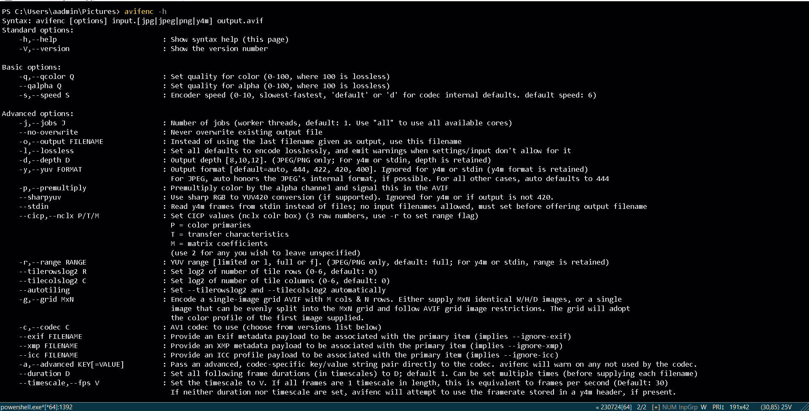Click the « collapse chevron in status bar
The image size is (809, 411).
point(597,407)
